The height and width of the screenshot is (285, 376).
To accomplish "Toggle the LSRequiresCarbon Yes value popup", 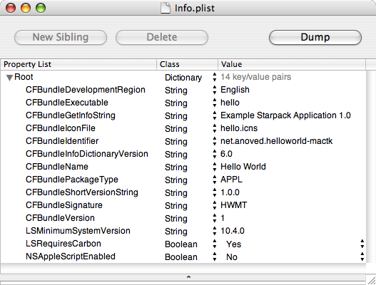I will pyautogui.click(x=362, y=244).
